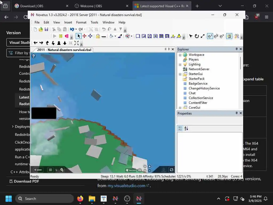Expand the CoreGui tree node
Viewport: 273px width, 205px height.
click(180, 108)
